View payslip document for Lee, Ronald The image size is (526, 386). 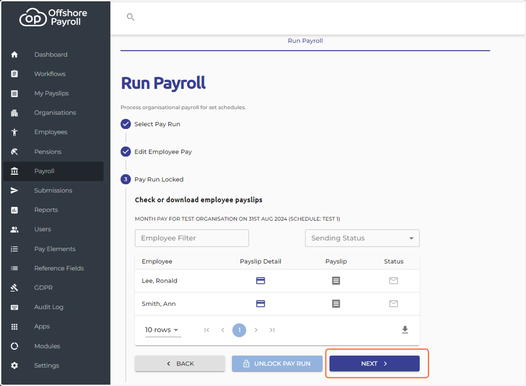[336, 281]
